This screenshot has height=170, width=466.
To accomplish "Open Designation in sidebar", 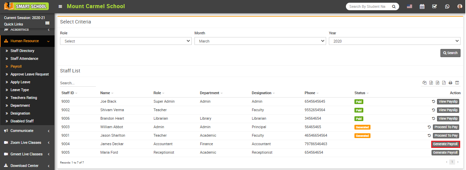I will point(20,113).
